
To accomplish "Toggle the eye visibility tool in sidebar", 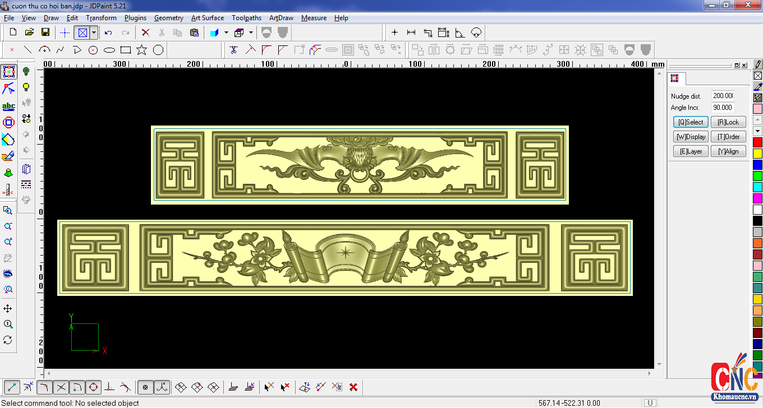I will click(8, 273).
